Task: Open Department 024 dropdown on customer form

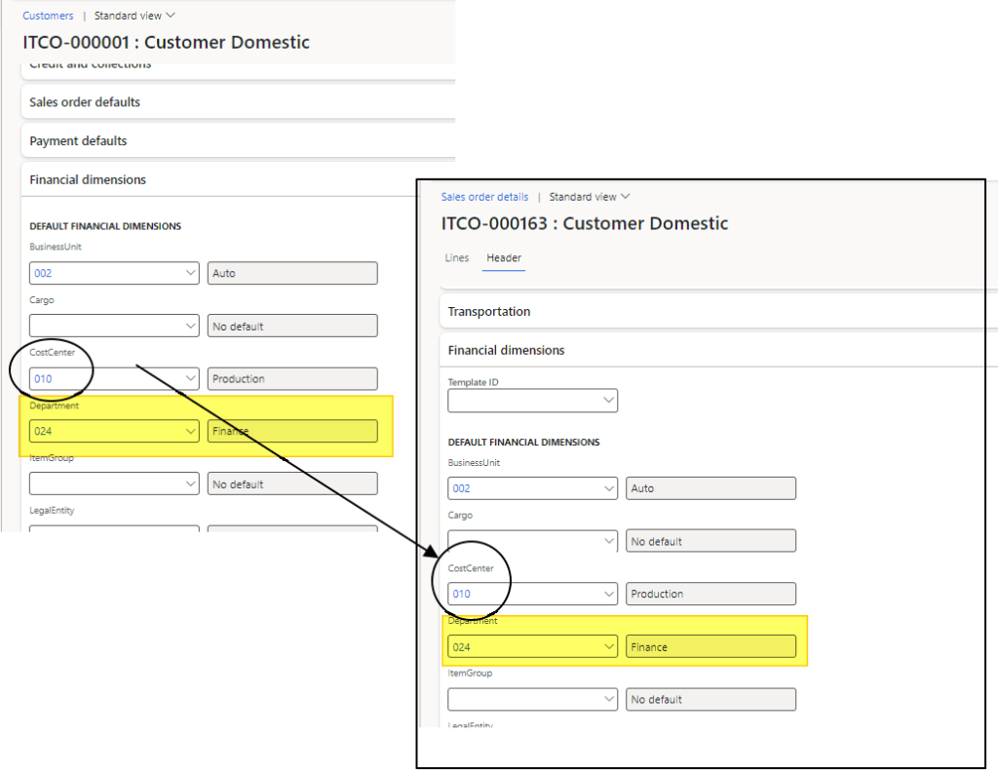Action: click(x=190, y=431)
